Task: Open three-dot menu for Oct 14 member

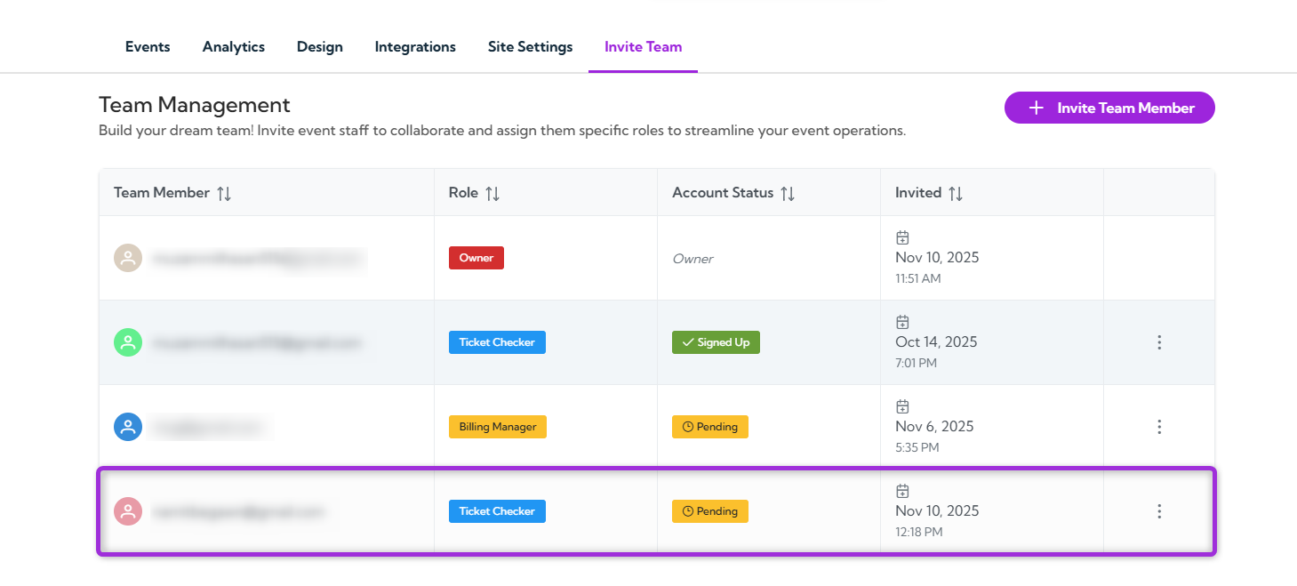Action: point(1159,342)
